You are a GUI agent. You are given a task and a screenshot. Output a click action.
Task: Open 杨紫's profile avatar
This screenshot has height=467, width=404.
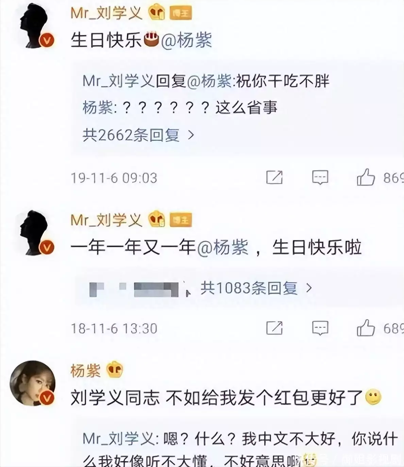[32, 383]
